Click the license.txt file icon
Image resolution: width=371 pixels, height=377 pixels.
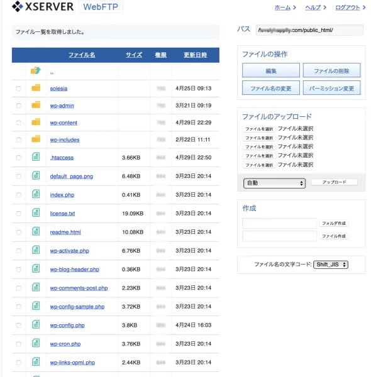(x=36, y=213)
